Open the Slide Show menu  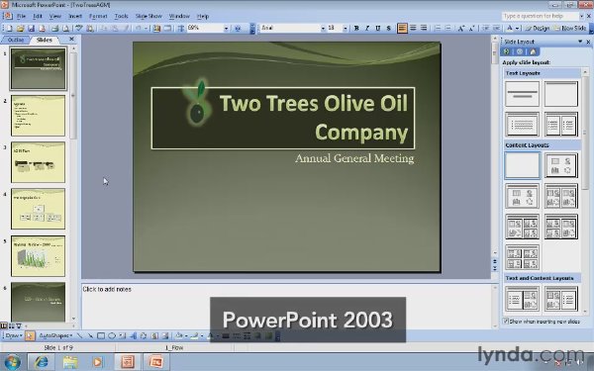pos(148,16)
